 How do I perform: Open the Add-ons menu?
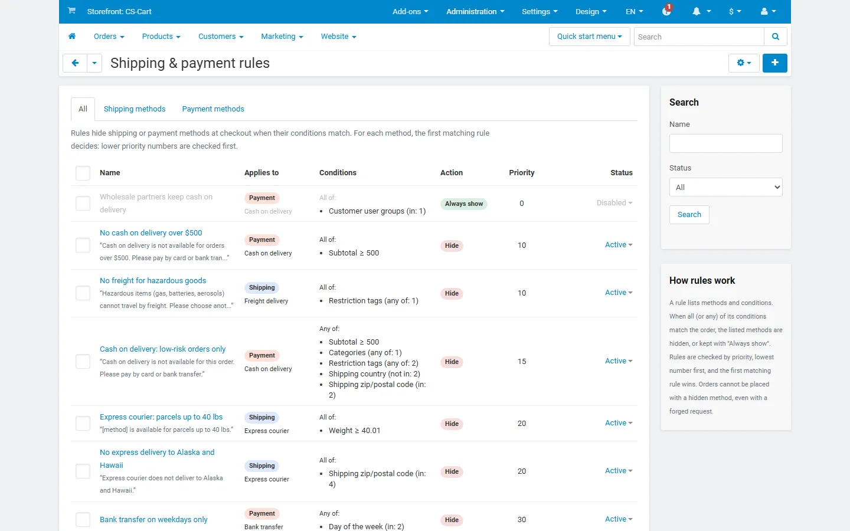click(x=410, y=12)
